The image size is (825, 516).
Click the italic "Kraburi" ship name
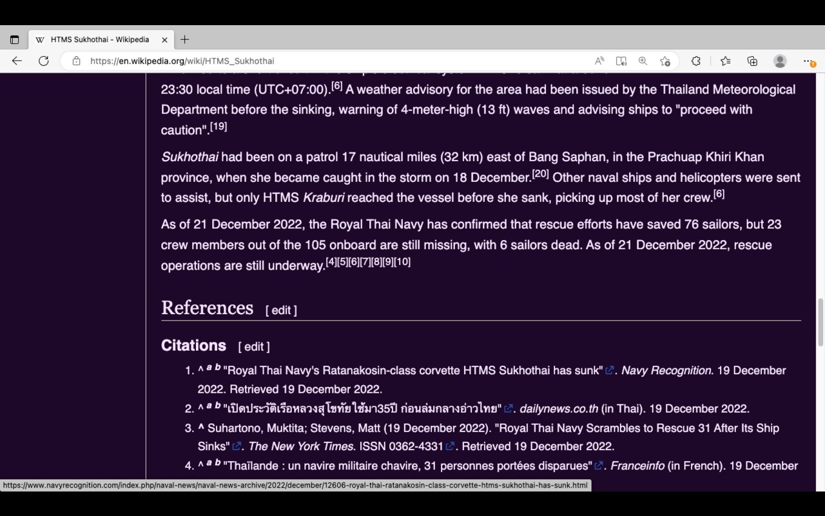324,197
